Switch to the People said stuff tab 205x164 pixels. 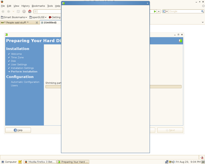click(x=16, y=22)
